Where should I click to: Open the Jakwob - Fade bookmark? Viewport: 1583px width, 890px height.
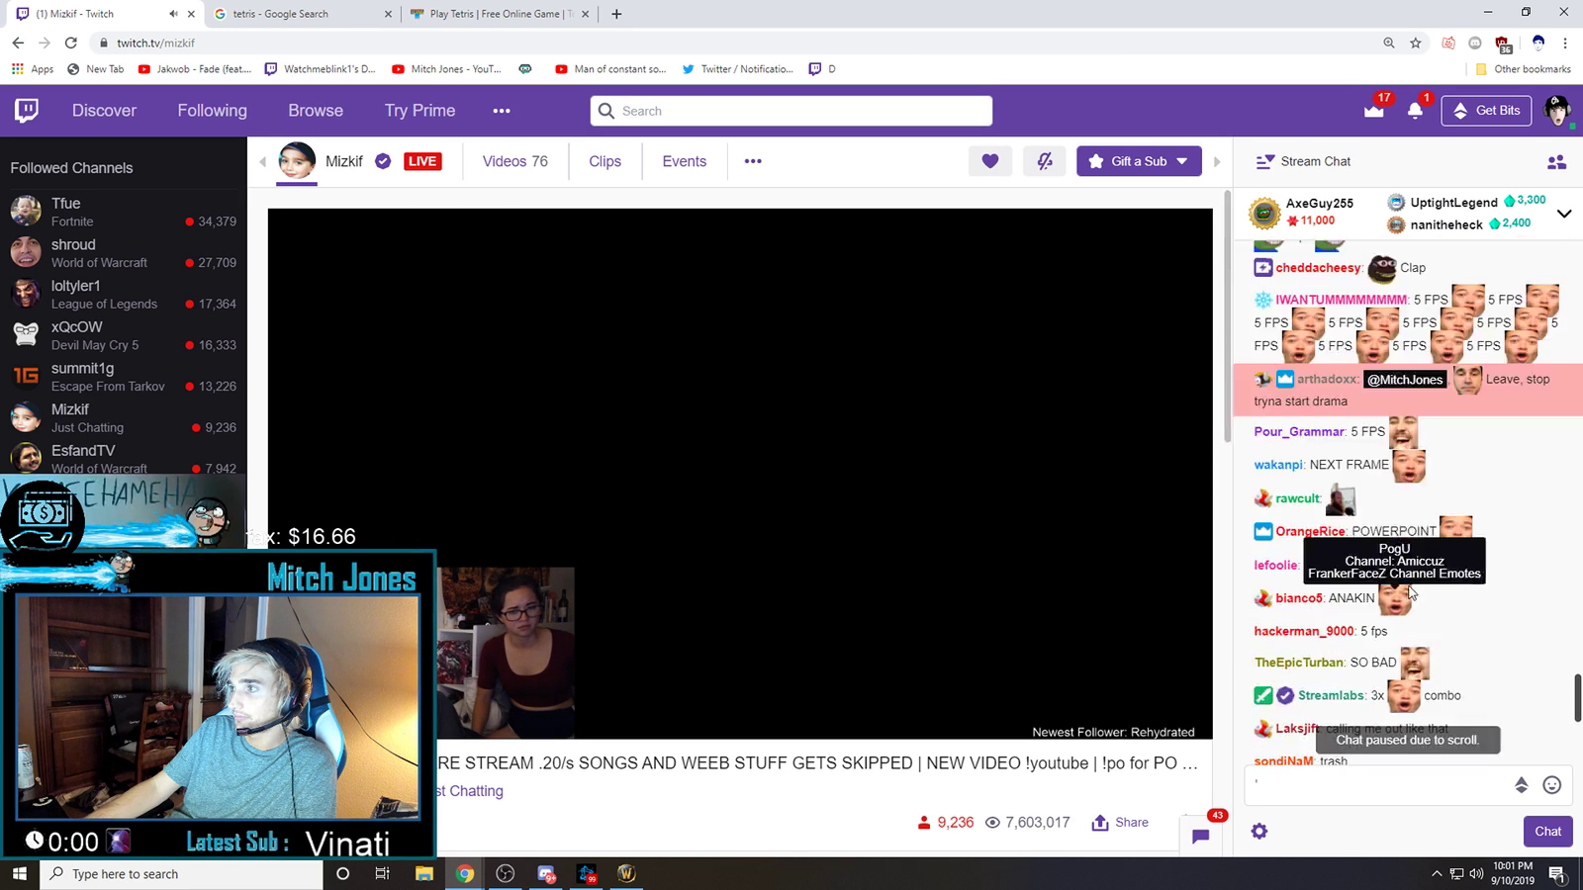(195, 69)
